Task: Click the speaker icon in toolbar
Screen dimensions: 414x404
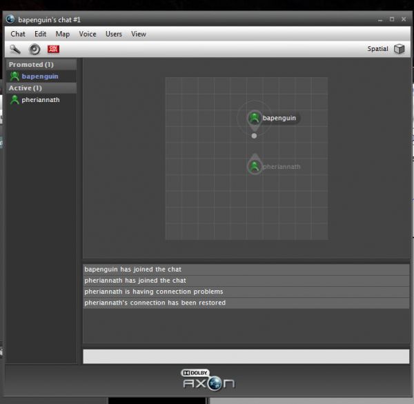Action: pyautogui.click(x=34, y=49)
